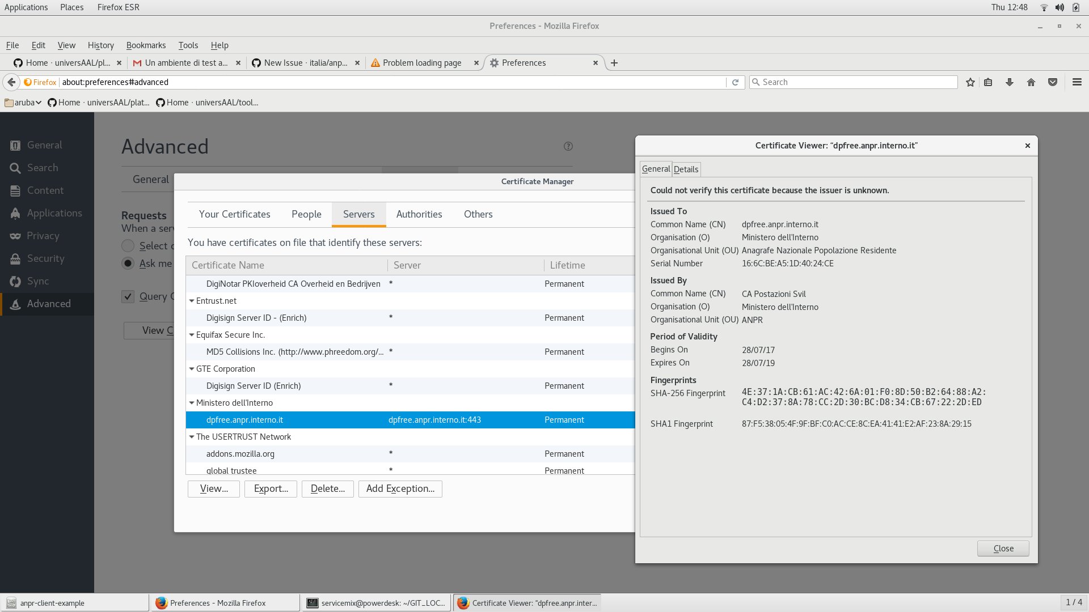Click the bookmark star icon

click(970, 82)
